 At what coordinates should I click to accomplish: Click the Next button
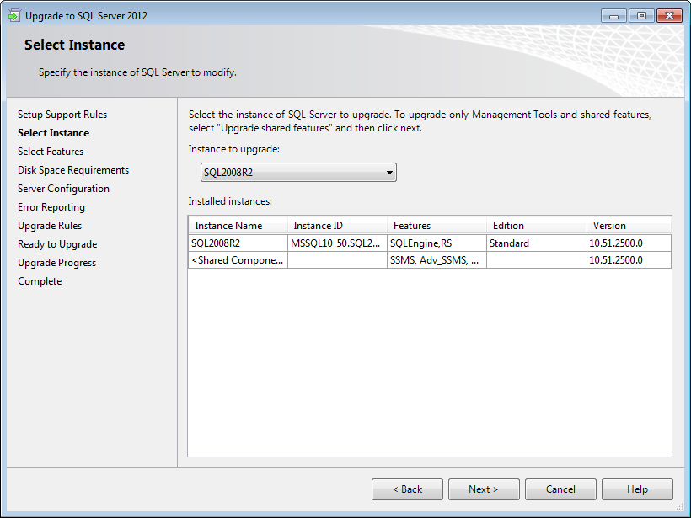[x=484, y=489]
